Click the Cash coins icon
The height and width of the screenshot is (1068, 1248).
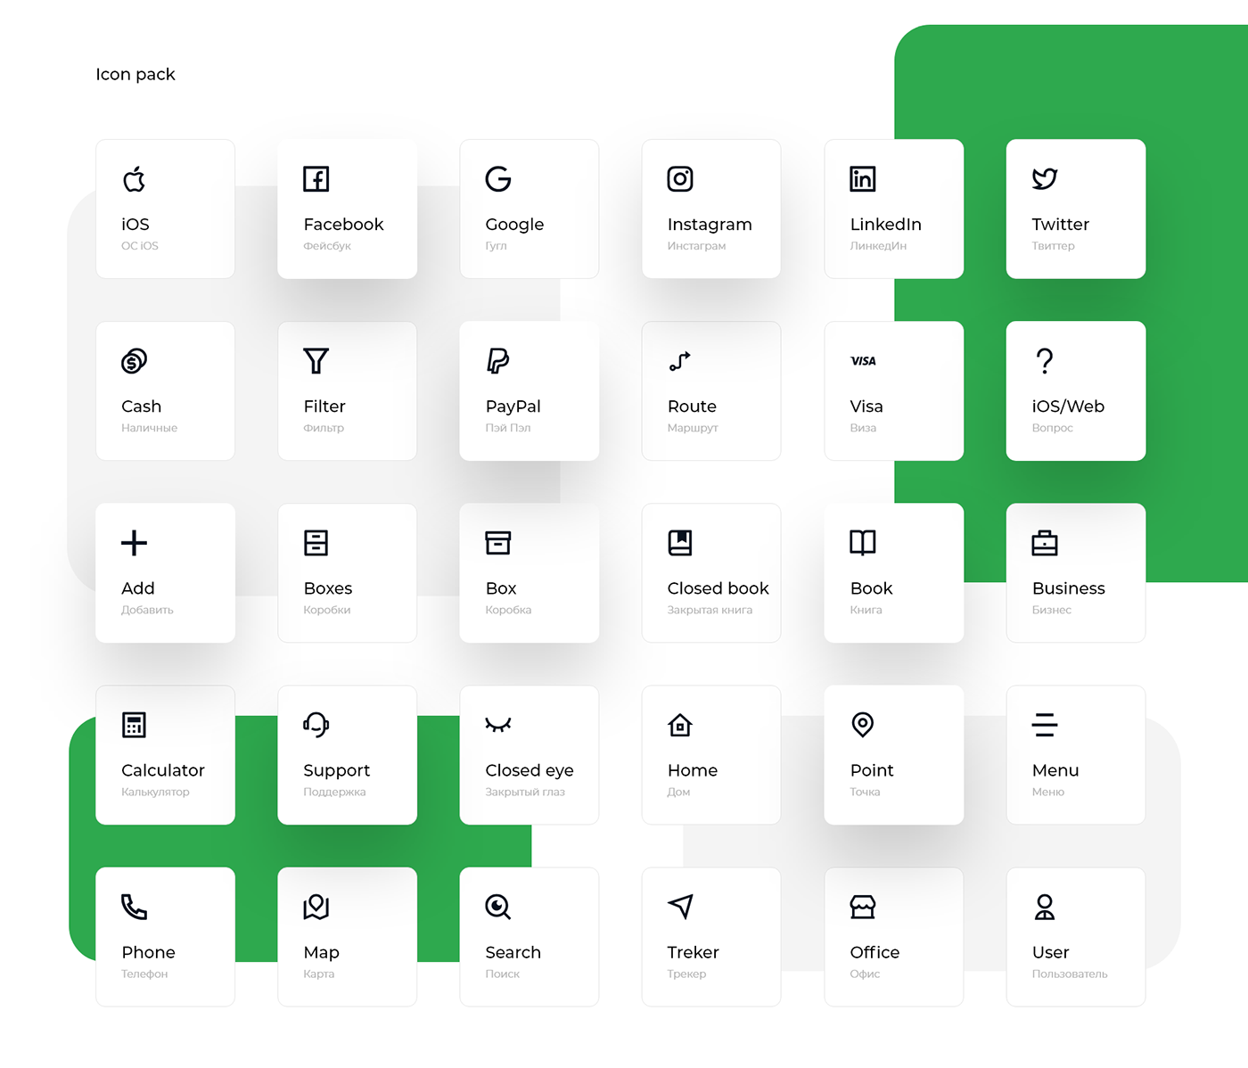(x=134, y=361)
